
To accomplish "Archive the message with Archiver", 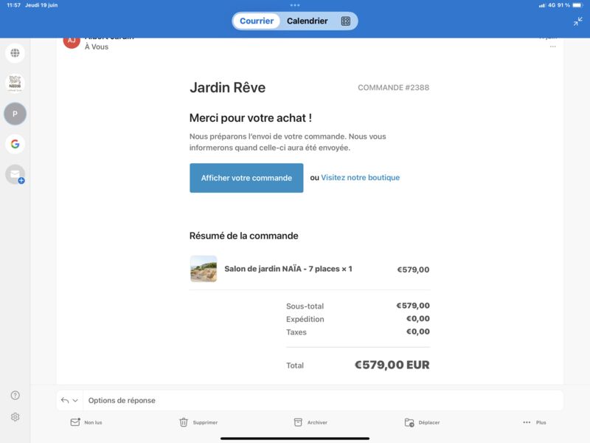I will pyautogui.click(x=310, y=422).
